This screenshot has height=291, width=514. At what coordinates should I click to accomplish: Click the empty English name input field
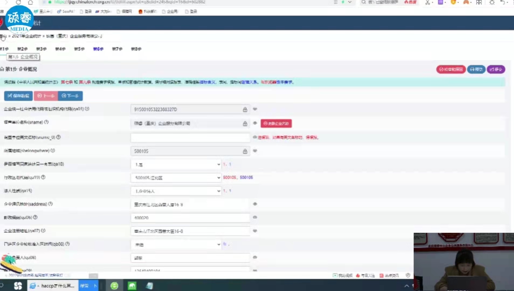pyautogui.click(x=190, y=138)
